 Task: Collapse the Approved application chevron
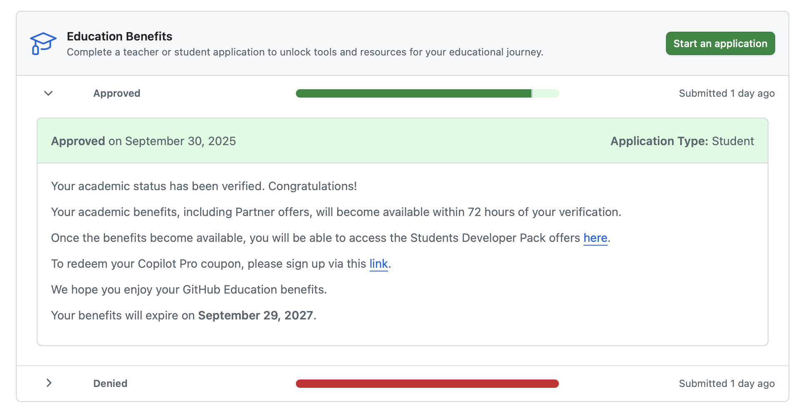click(x=48, y=93)
